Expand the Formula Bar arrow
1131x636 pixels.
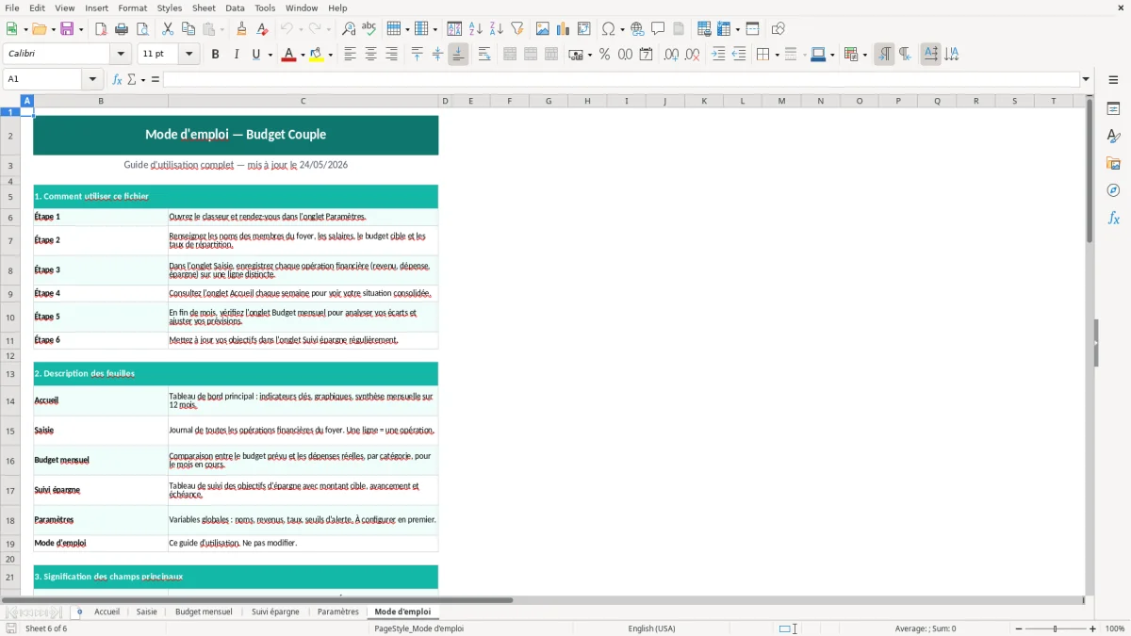[x=1086, y=79]
